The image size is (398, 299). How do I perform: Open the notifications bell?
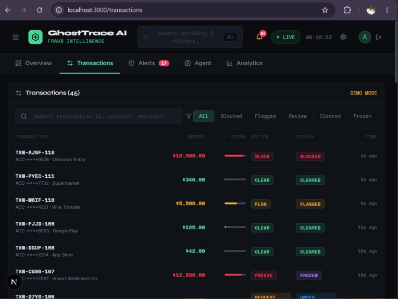coord(259,37)
